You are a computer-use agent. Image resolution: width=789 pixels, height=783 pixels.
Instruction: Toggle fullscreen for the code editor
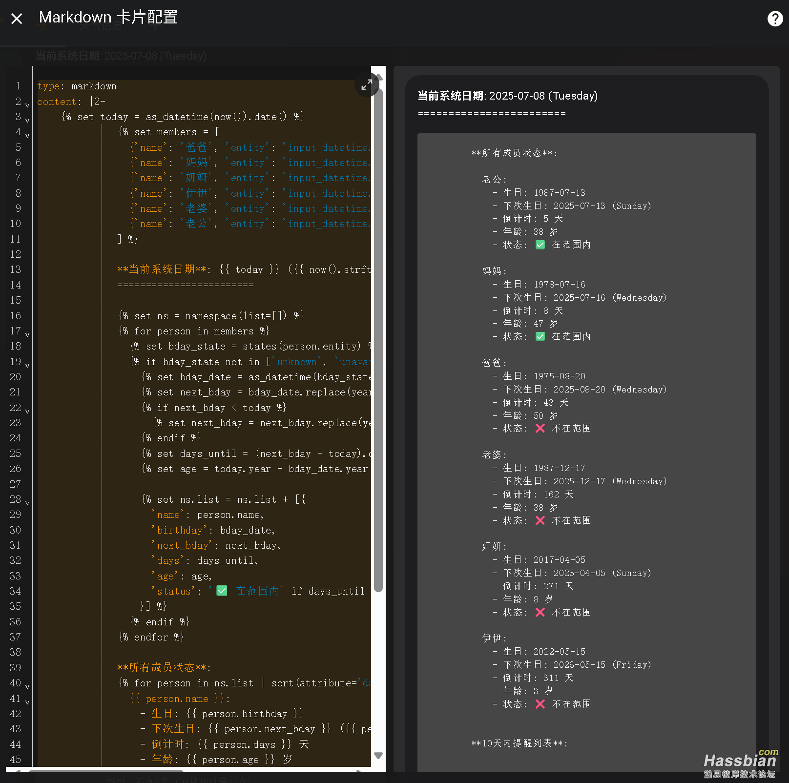367,85
